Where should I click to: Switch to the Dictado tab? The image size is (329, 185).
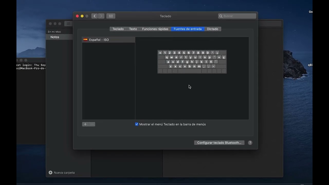click(213, 29)
